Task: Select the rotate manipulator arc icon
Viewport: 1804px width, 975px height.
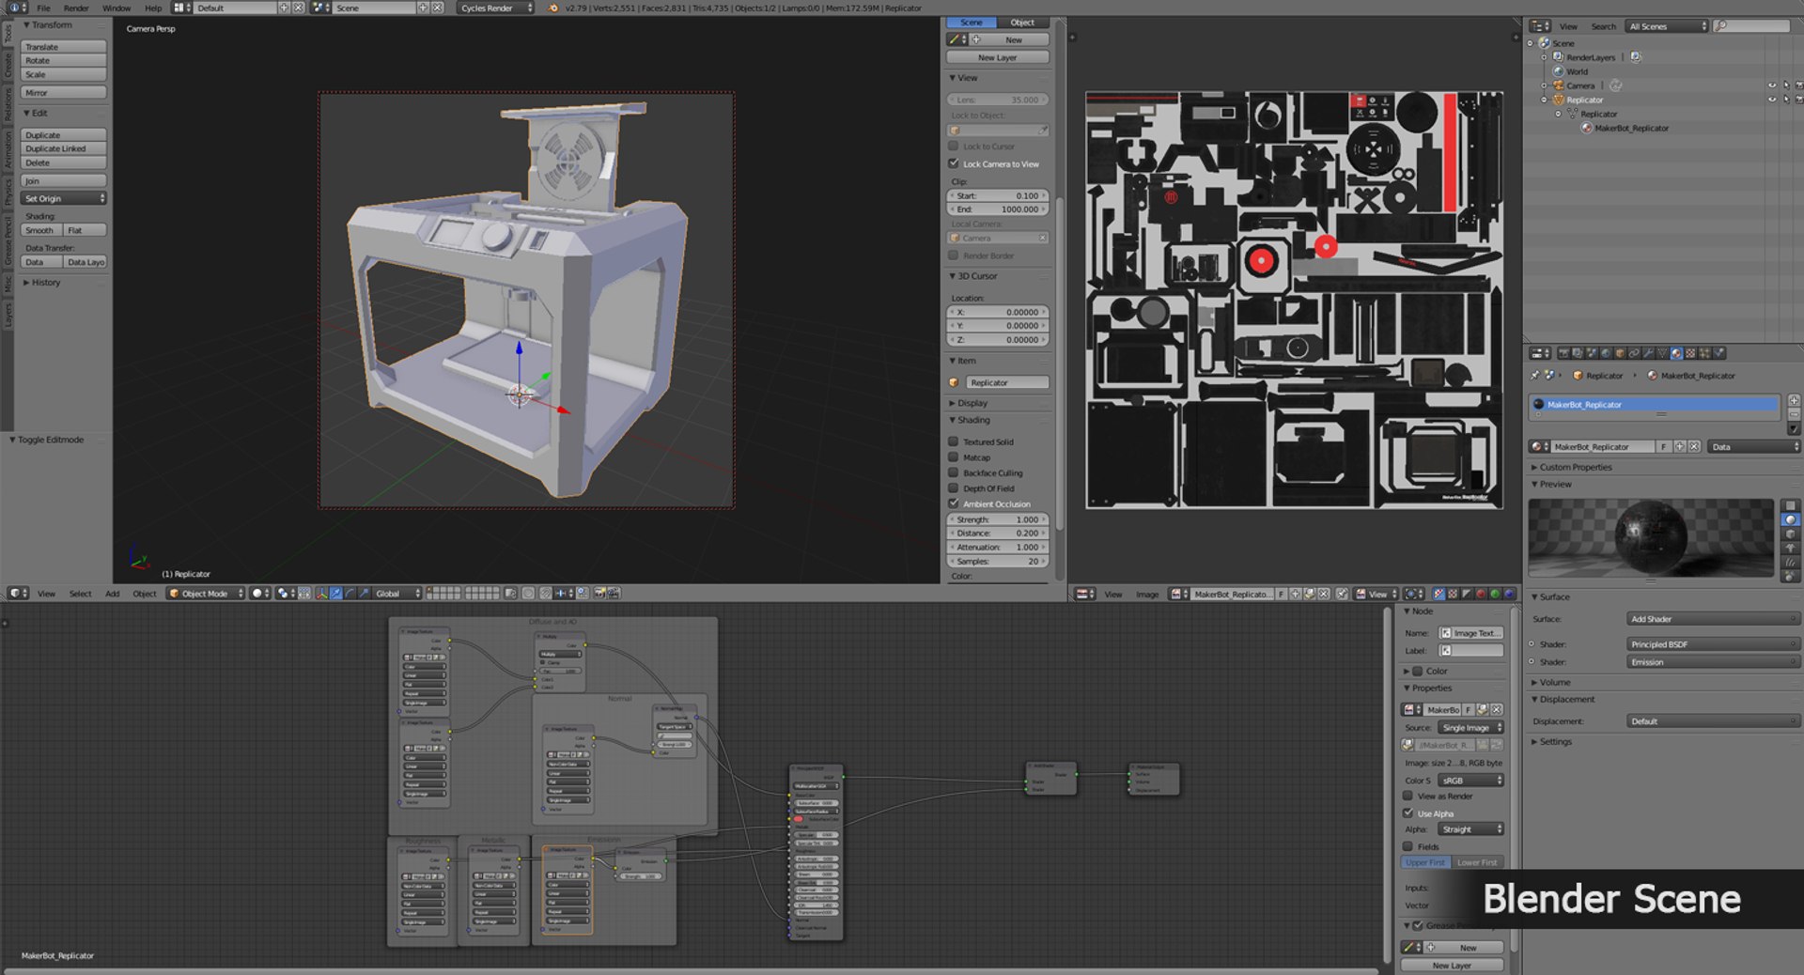Action: [x=350, y=594]
